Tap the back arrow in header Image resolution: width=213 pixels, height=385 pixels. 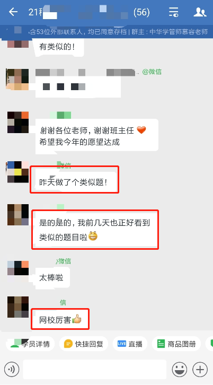coord(13,12)
